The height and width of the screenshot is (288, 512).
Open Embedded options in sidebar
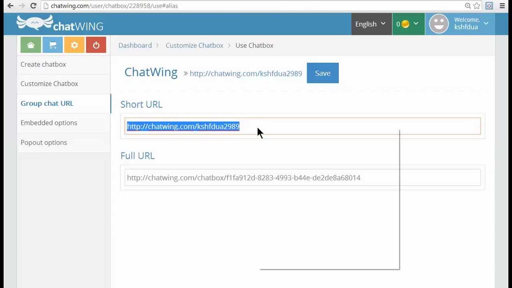[x=49, y=123]
